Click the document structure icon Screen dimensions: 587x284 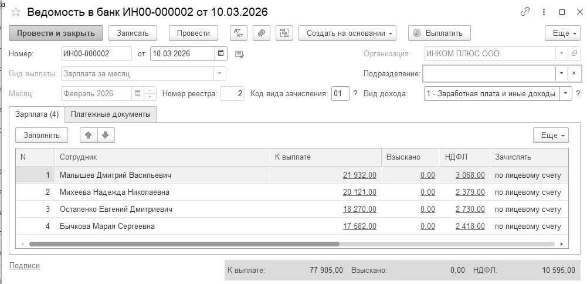285,33
